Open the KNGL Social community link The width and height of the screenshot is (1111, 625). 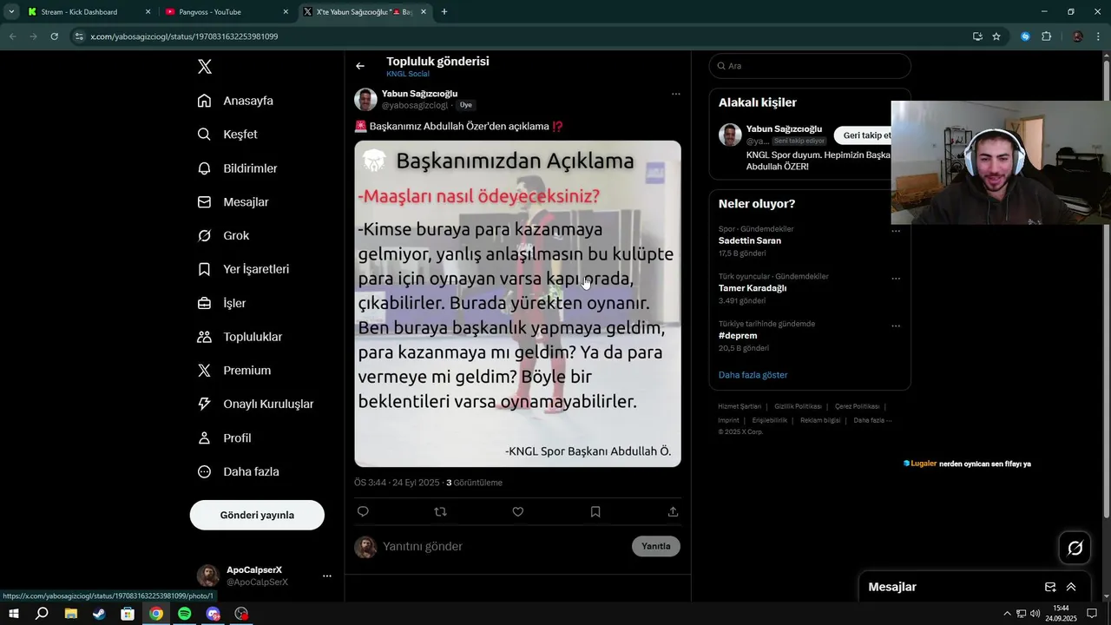pyautogui.click(x=408, y=74)
